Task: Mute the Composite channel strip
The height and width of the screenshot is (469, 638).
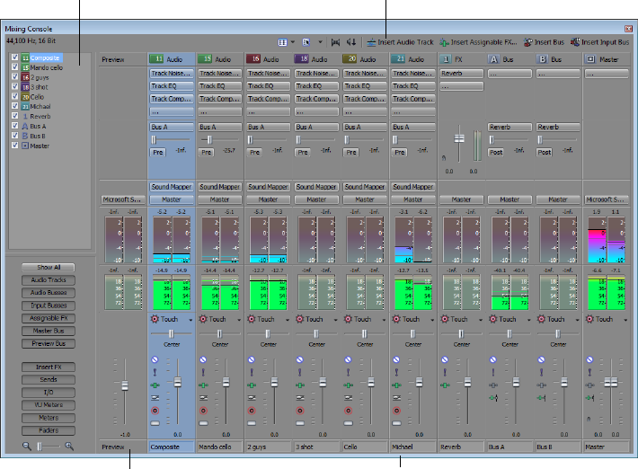Action: [155, 360]
